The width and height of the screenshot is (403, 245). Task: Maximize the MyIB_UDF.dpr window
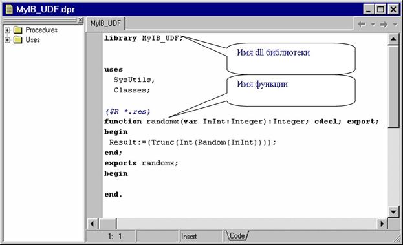point(380,10)
